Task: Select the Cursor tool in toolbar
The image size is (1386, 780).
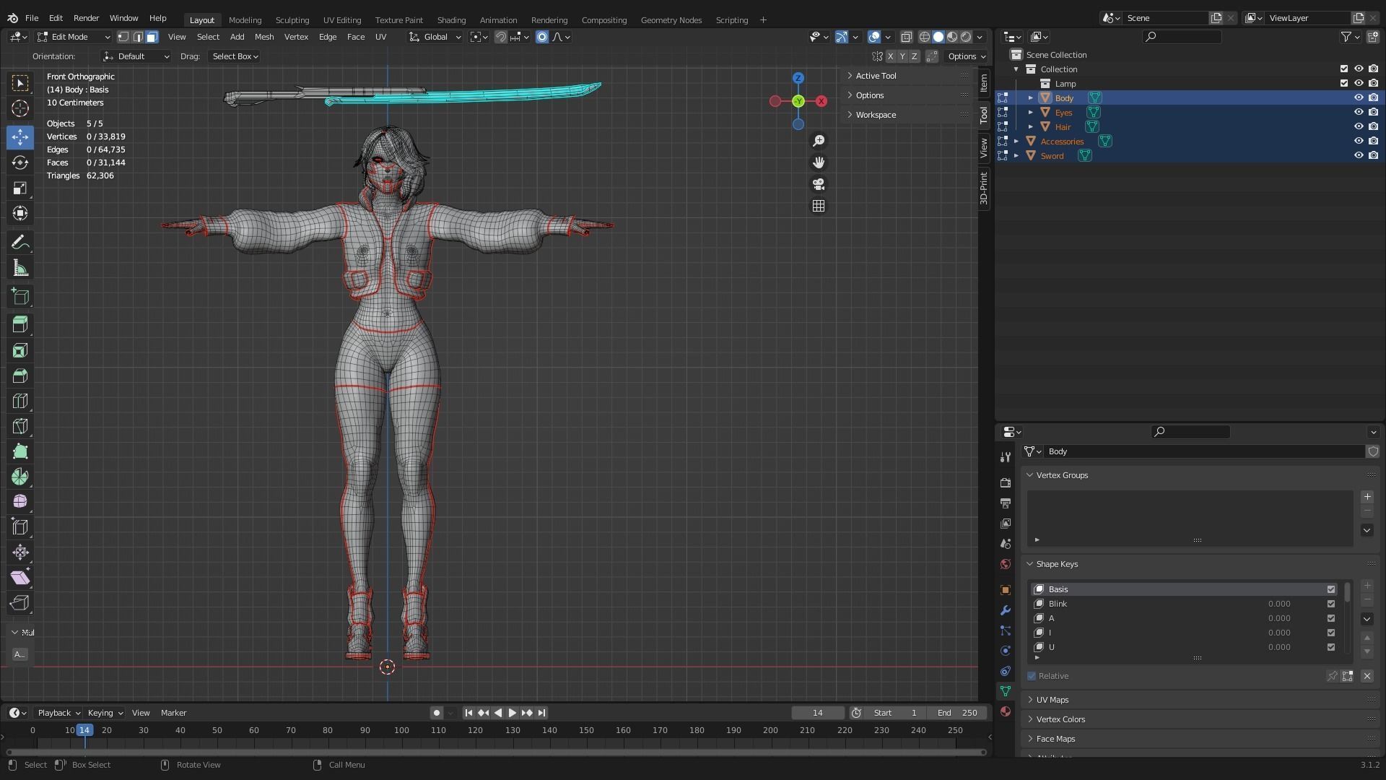Action: [x=20, y=109]
